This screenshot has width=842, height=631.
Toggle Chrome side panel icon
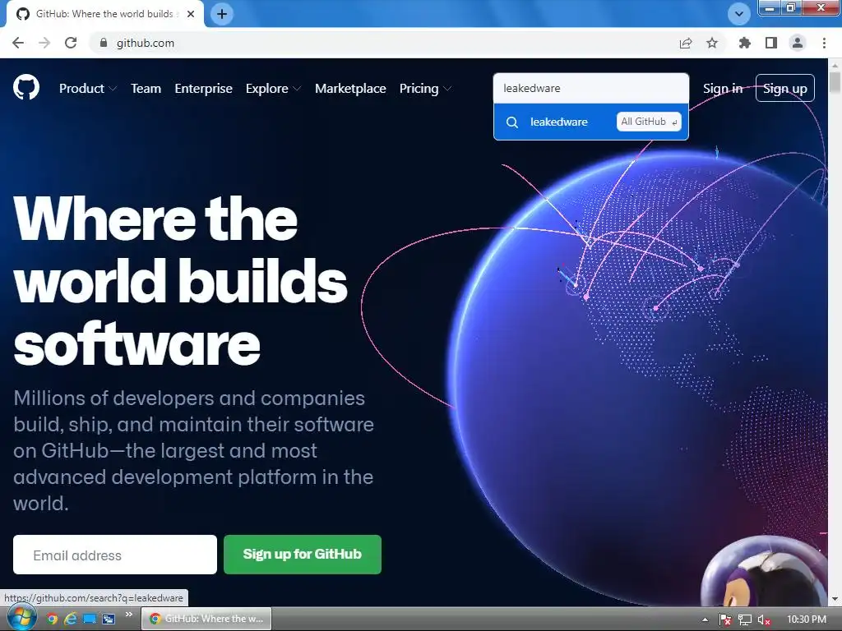pos(771,43)
